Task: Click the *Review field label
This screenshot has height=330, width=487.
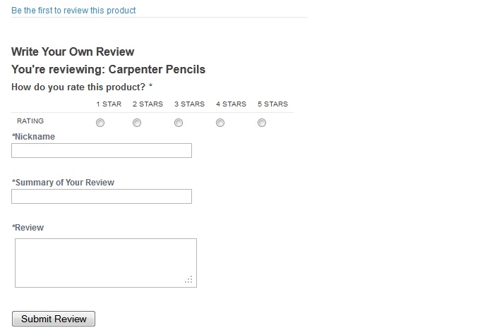Action: pos(28,228)
